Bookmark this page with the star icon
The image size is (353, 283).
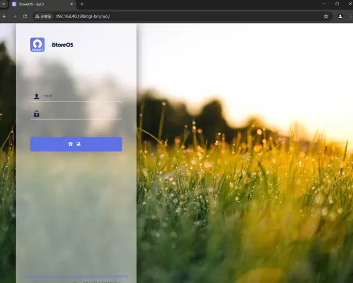point(326,16)
